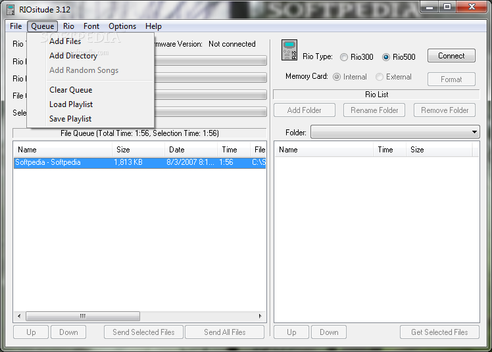Expand the Folder dropdown
The height and width of the screenshot is (352, 492).
pyautogui.click(x=474, y=132)
